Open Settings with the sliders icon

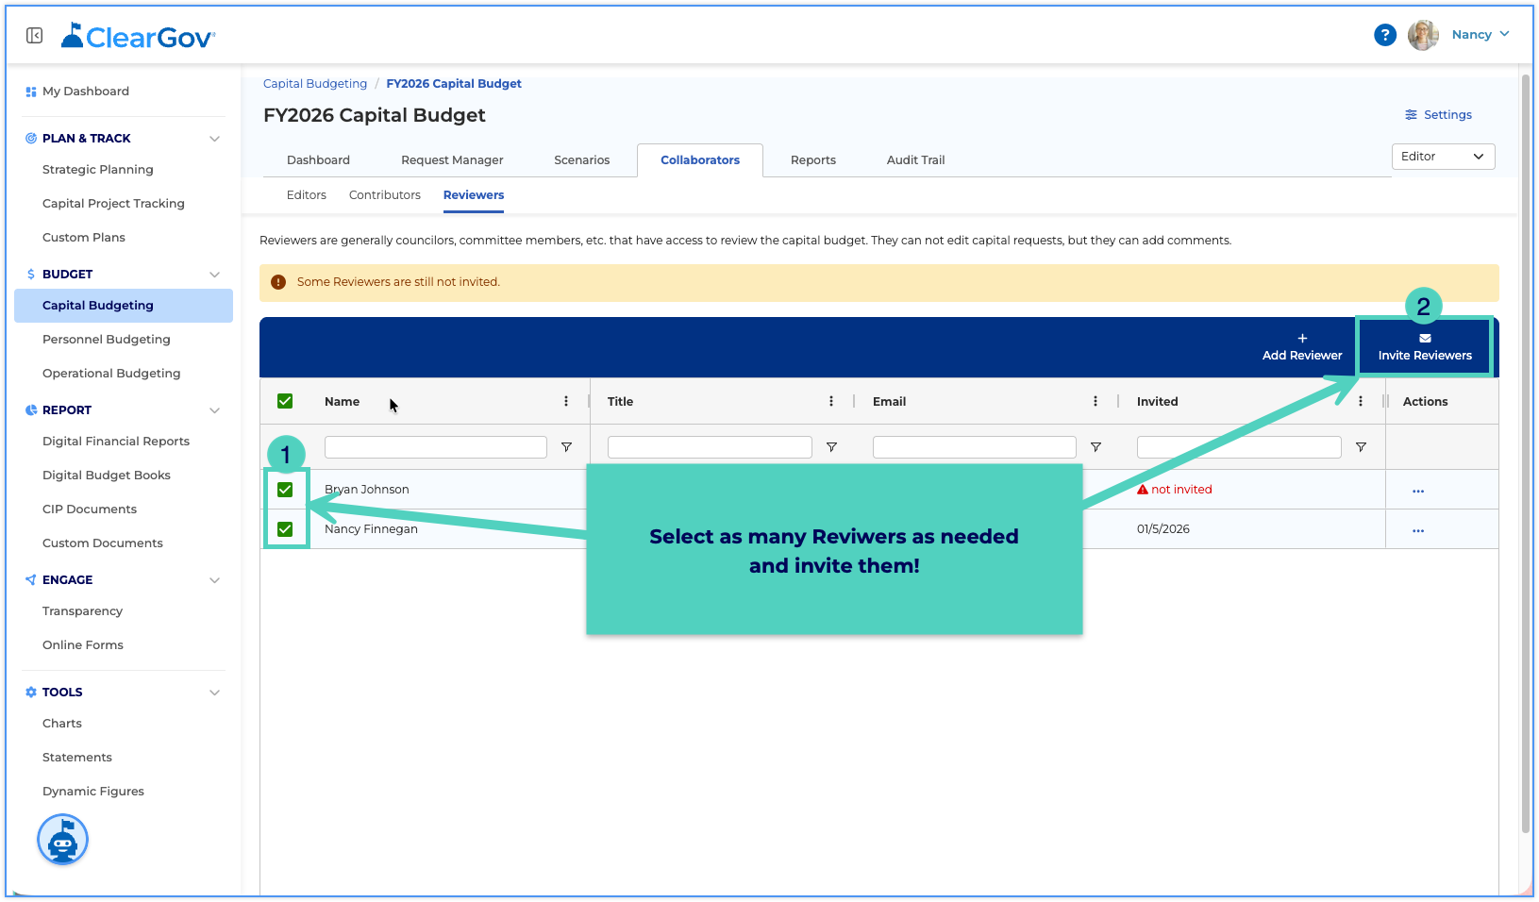[x=1438, y=115]
